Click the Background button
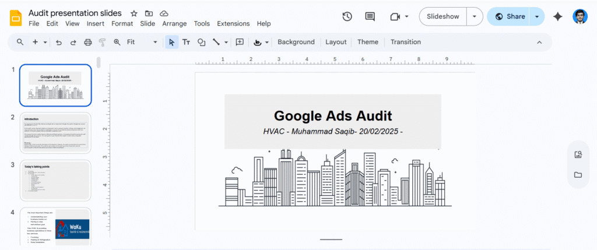597x250 pixels. click(296, 42)
